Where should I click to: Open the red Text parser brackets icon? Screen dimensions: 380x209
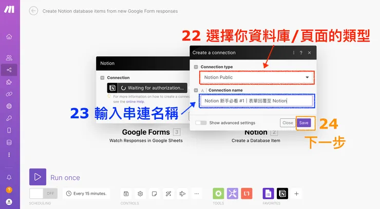(246, 194)
